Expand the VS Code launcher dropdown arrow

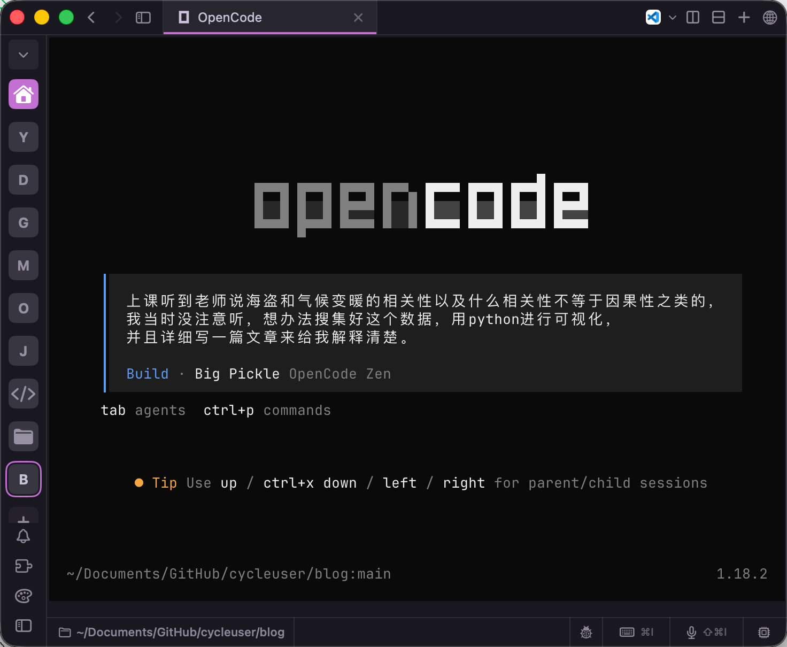673,18
